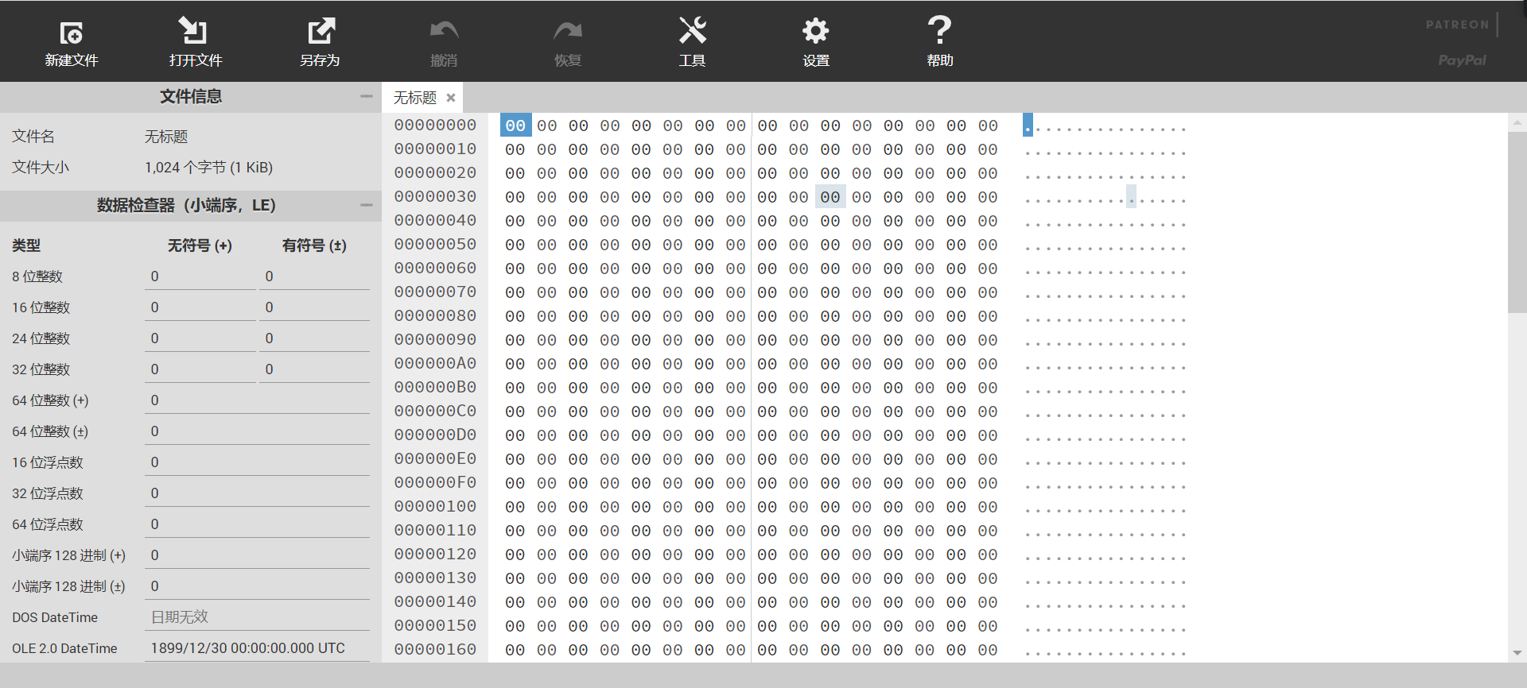
Task: Click the 8 位整数 signed value field
Action: click(x=315, y=276)
